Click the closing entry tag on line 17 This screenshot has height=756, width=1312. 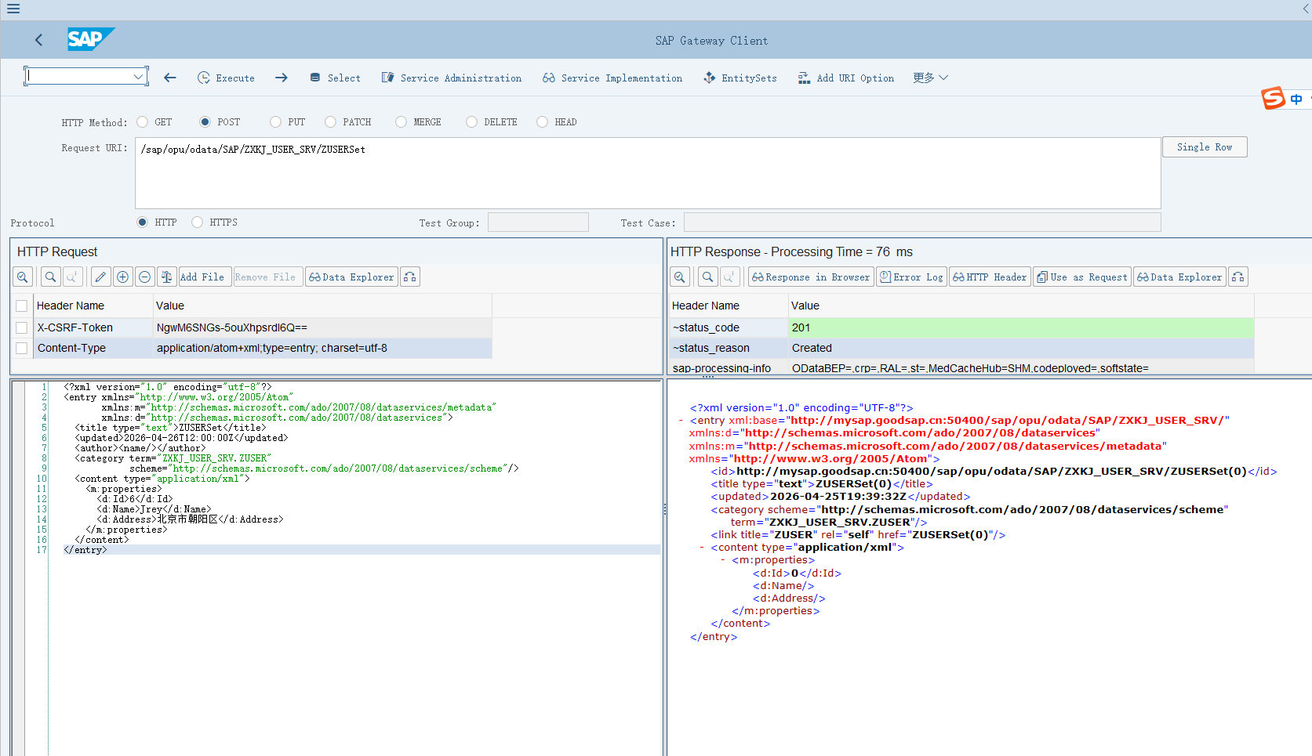(85, 550)
